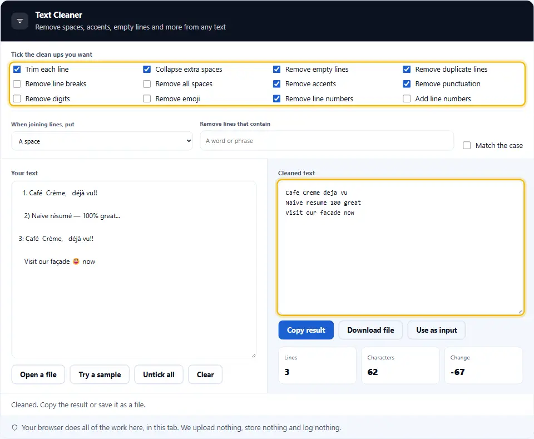Load example text with Try a sample
The image size is (534, 439).
(x=100, y=374)
